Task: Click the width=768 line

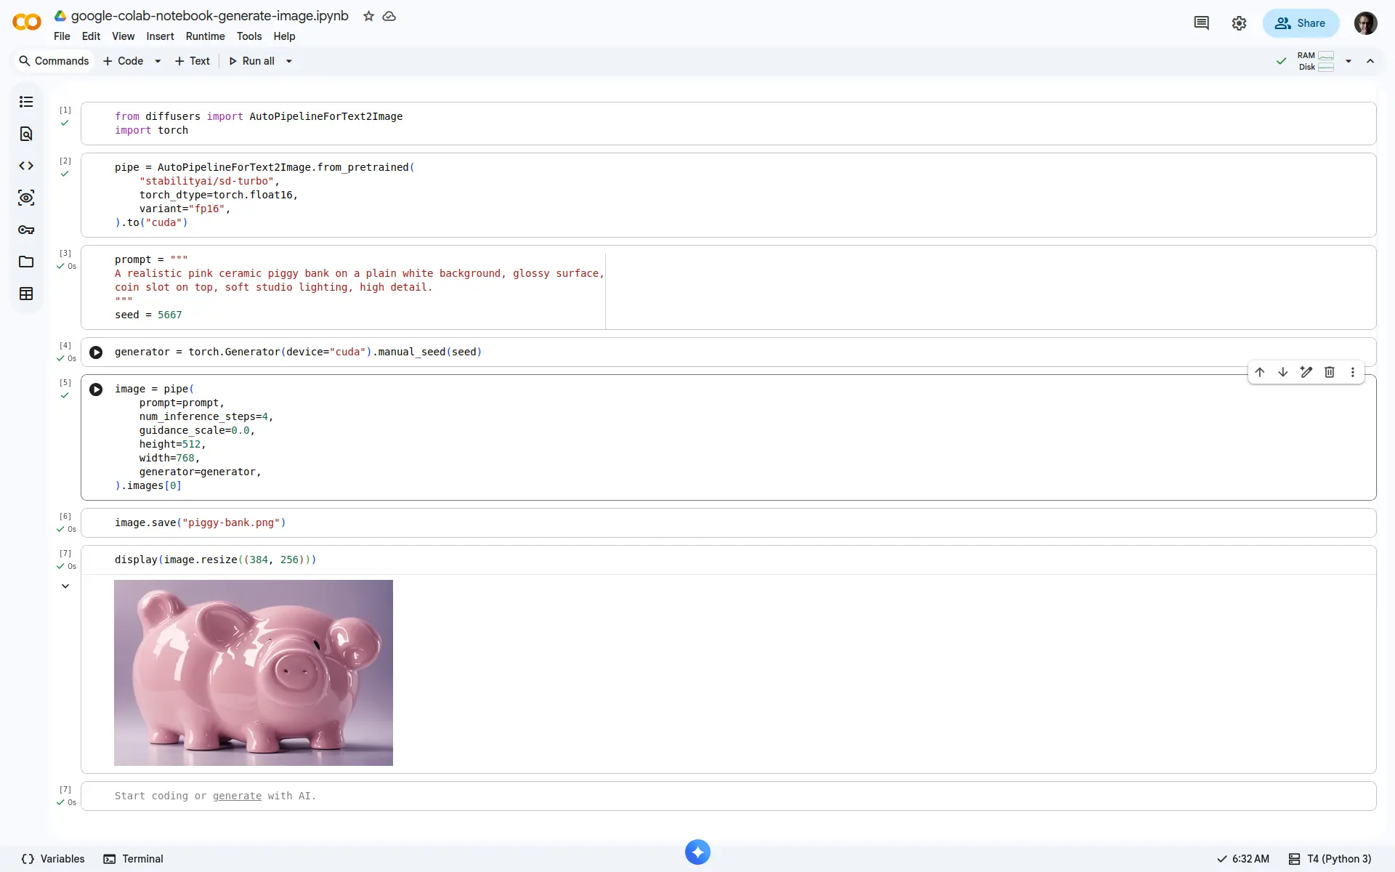Action: 169,458
